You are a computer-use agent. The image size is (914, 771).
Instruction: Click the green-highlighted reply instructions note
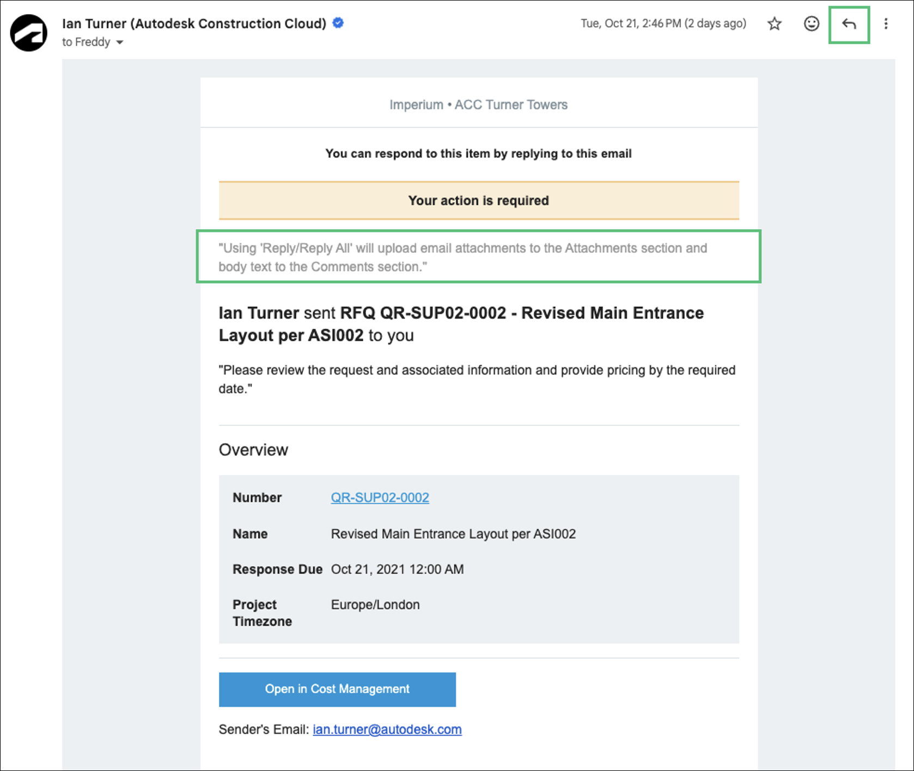[x=478, y=256]
